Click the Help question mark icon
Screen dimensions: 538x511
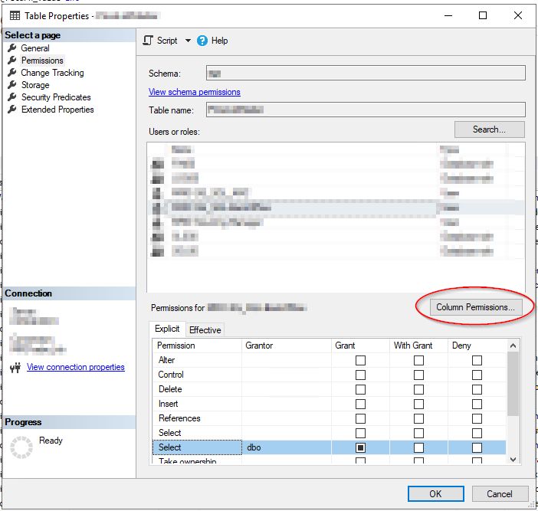202,41
